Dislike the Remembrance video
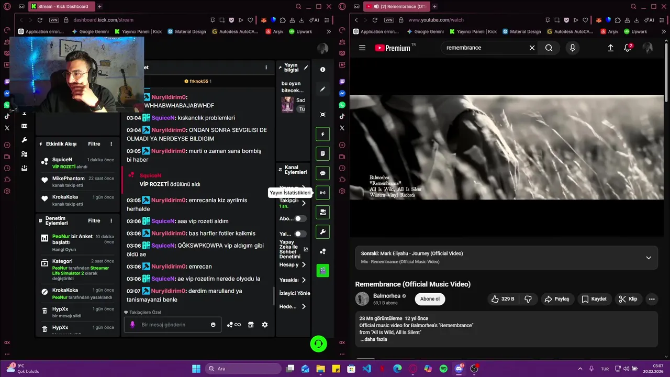The width and height of the screenshot is (670, 377). (x=528, y=299)
